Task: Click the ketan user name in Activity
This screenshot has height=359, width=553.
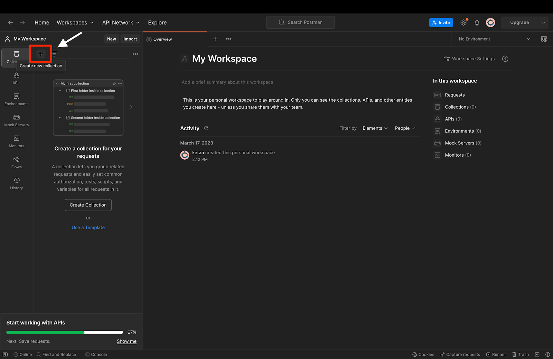Action: 198,152
